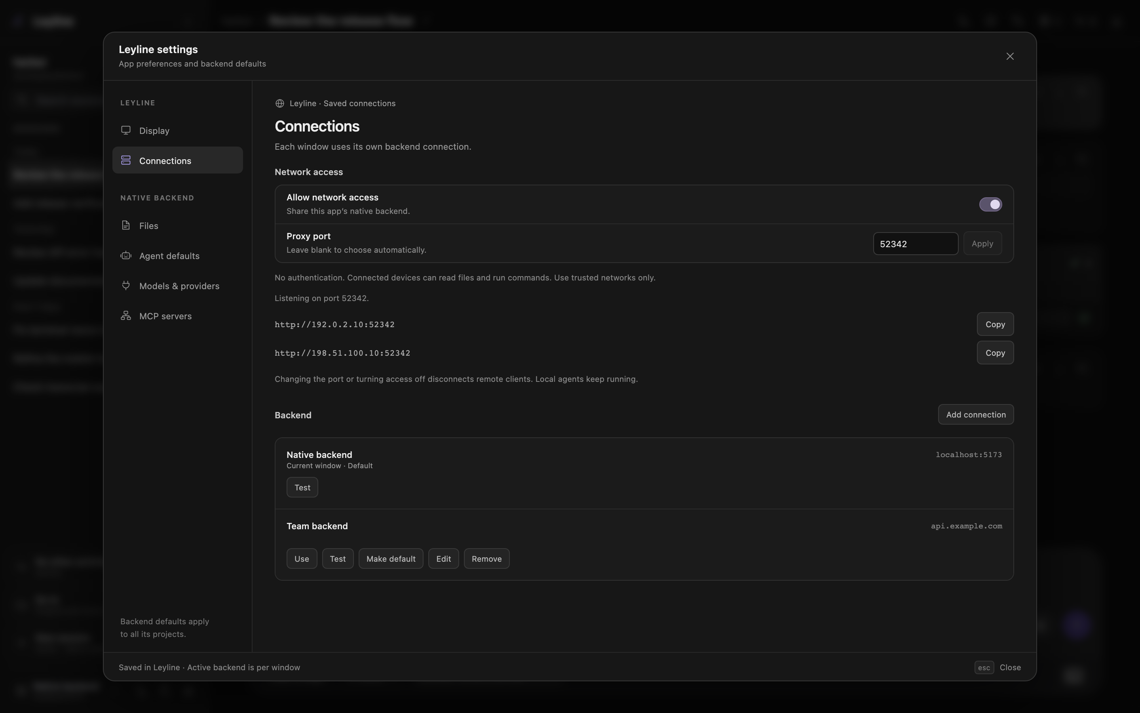Open MCP servers settings
This screenshot has height=713, width=1140.
178,316
